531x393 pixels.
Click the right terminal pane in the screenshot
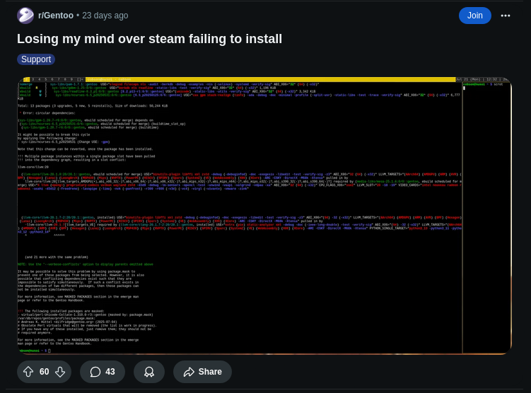pyautogui.click(x=486, y=218)
